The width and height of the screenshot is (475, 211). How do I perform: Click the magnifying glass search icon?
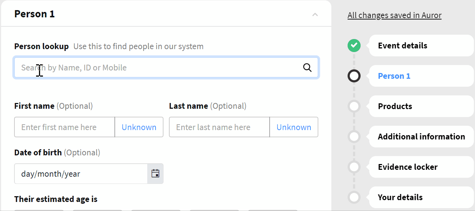tap(307, 68)
